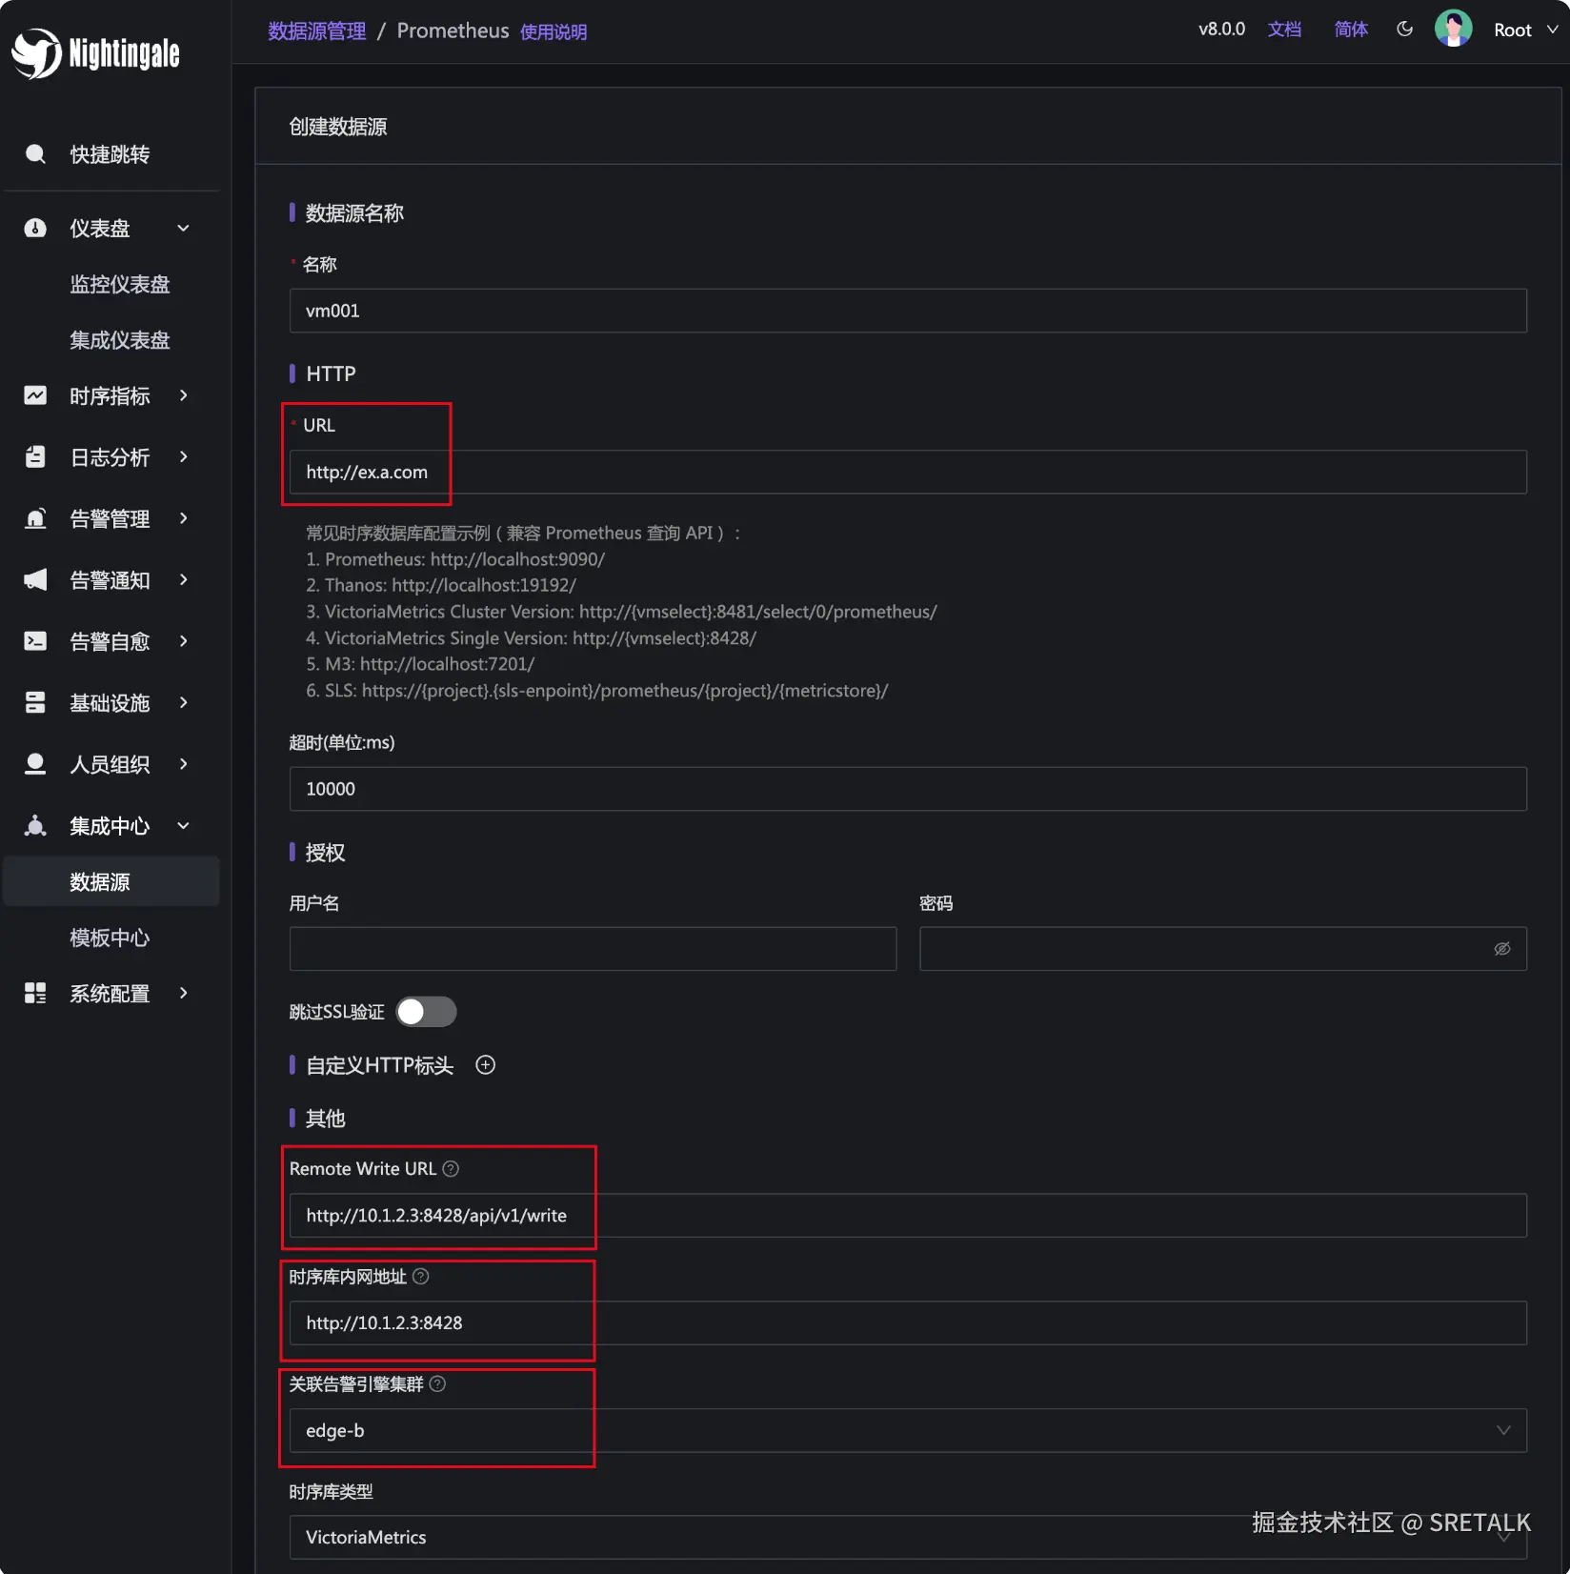The image size is (1570, 1574).
Task: Expand the 告警通知 menu chevron
Action: tap(184, 580)
